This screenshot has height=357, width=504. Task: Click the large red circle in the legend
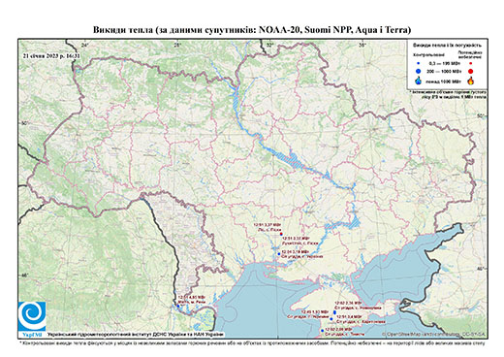coord(470,72)
